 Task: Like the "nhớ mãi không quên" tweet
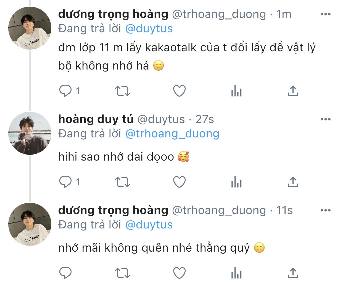tap(179, 273)
